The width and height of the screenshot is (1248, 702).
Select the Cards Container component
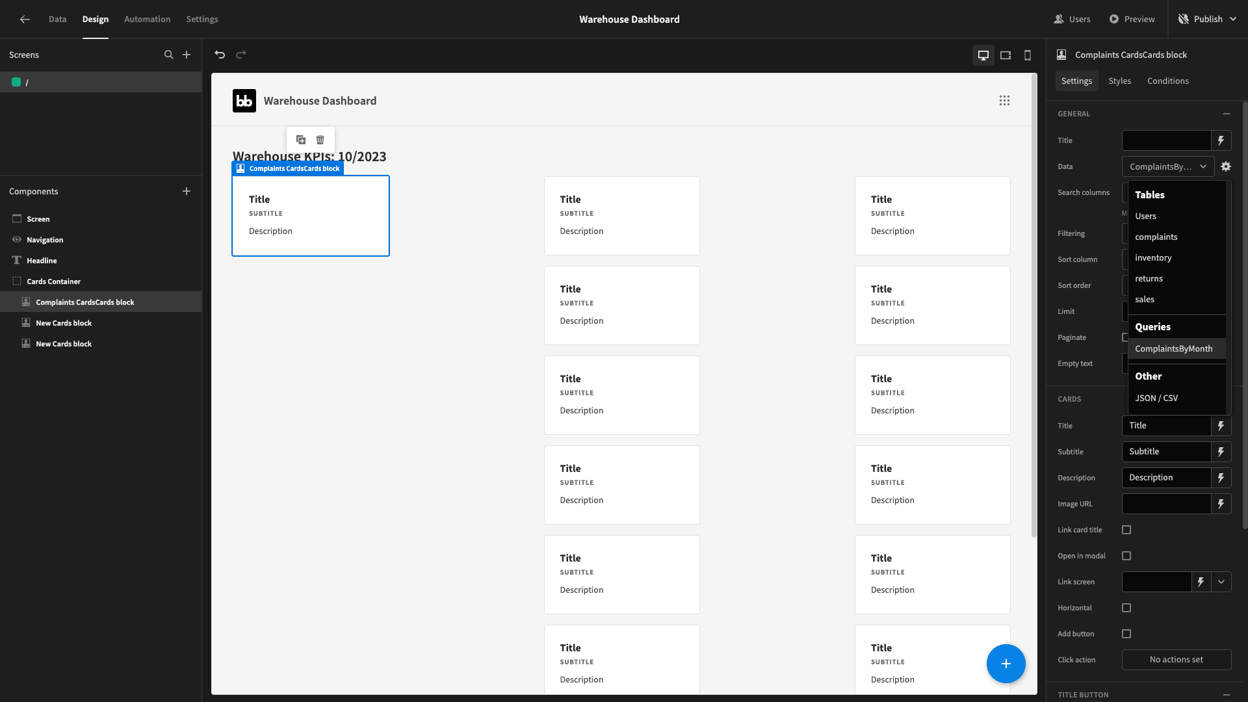click(x=101, y=281)
